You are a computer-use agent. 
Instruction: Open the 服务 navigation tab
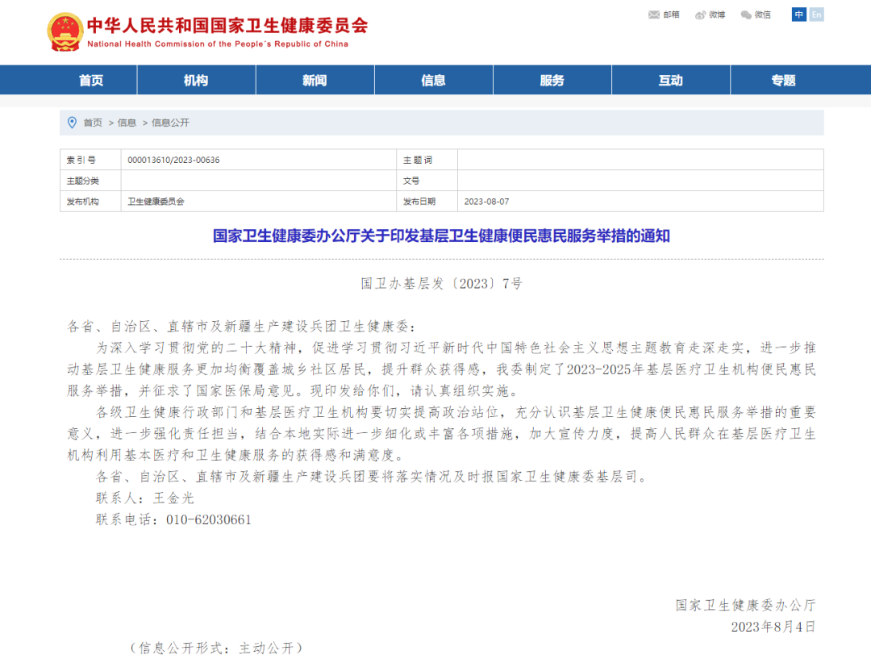[x=552, y=80]
